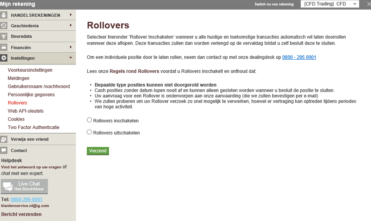Viewport: 371px width, 221px height.
Task: Click Live Chat Niet Beschikbaar button
Action: (x=25, y=186)
